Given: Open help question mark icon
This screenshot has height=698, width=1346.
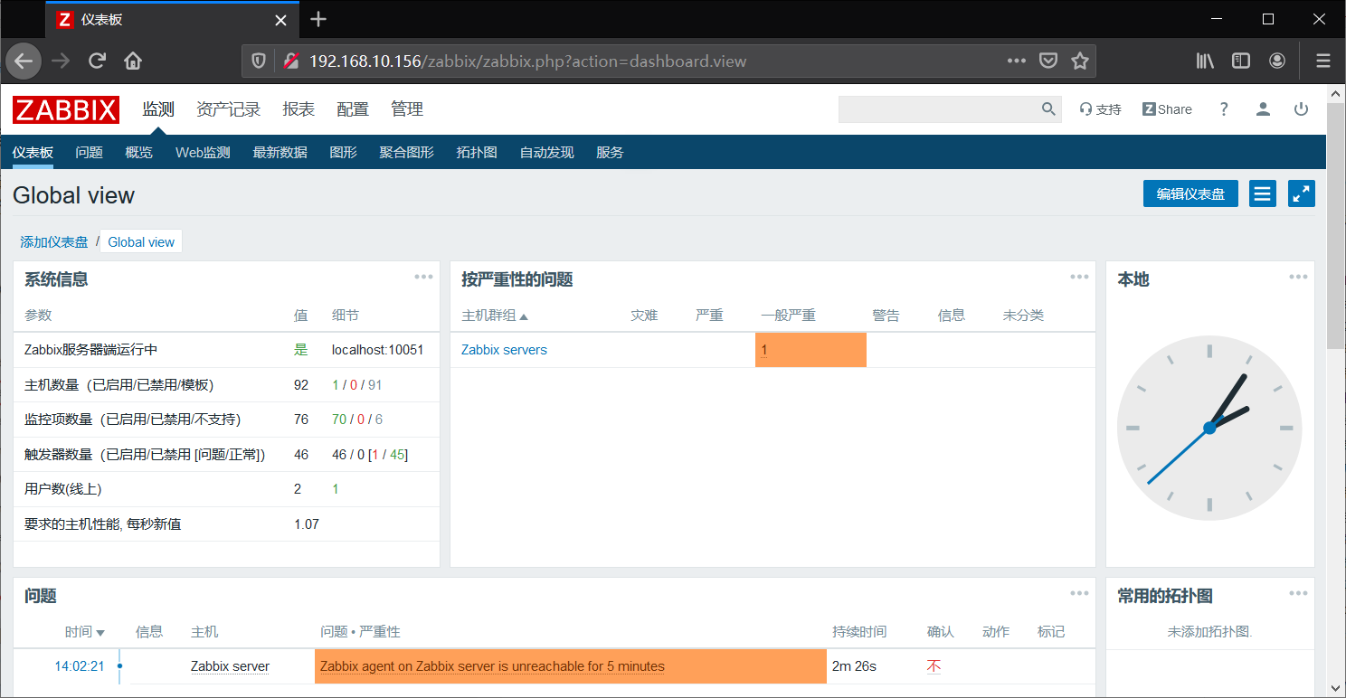Looking at the screenshot, I should click(1224, 109).
